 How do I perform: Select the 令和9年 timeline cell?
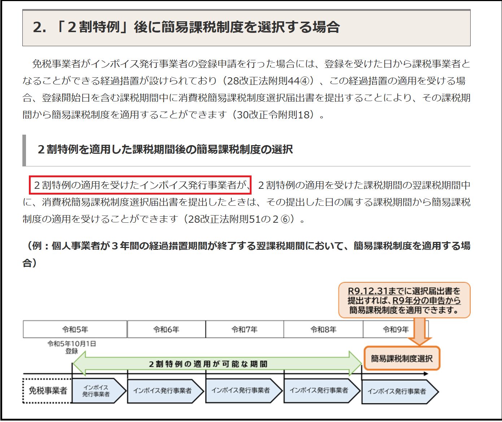395,329
